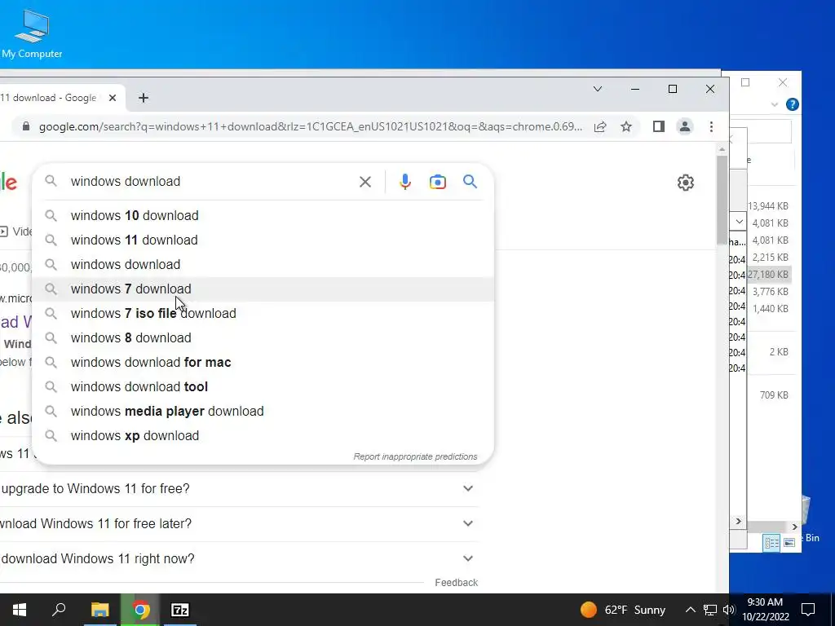This screenshot has height=626, width=835.
Task: Click the Chrome address bar URL
Action: (x=311, y=126)
